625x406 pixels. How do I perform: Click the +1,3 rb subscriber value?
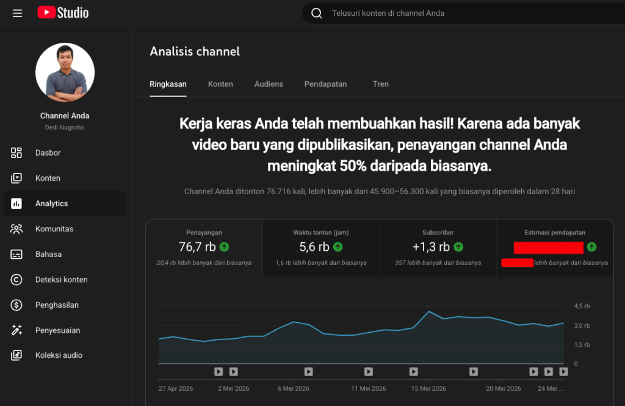pyautogui.click(x=431, y=247)
